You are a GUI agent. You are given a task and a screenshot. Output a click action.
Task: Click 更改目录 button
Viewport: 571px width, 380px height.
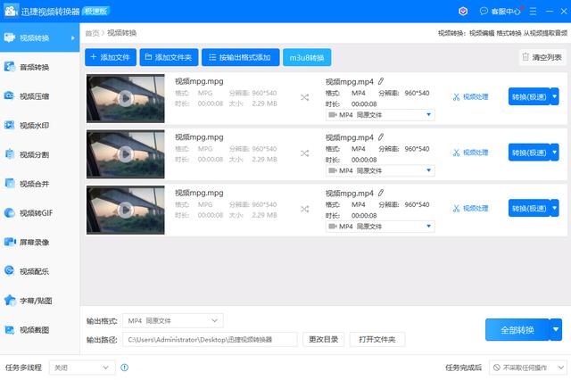[323, 339]
